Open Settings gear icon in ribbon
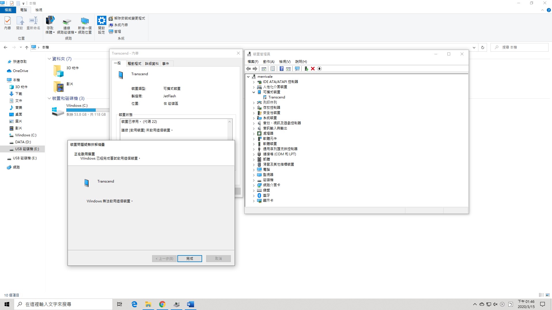 point(101,21)
